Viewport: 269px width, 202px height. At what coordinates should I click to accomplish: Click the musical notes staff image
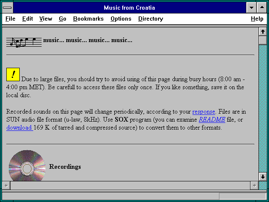[24, 42]
